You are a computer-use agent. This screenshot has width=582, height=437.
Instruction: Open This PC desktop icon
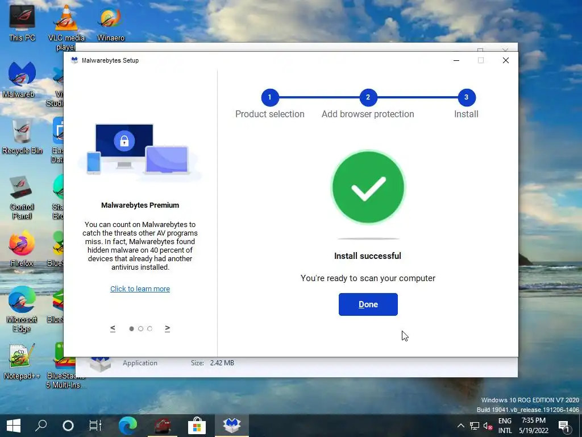click(22, 24)
